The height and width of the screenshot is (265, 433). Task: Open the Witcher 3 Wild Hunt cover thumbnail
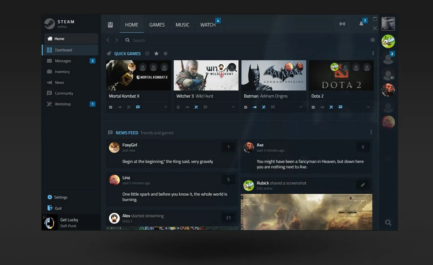(206, 75)
